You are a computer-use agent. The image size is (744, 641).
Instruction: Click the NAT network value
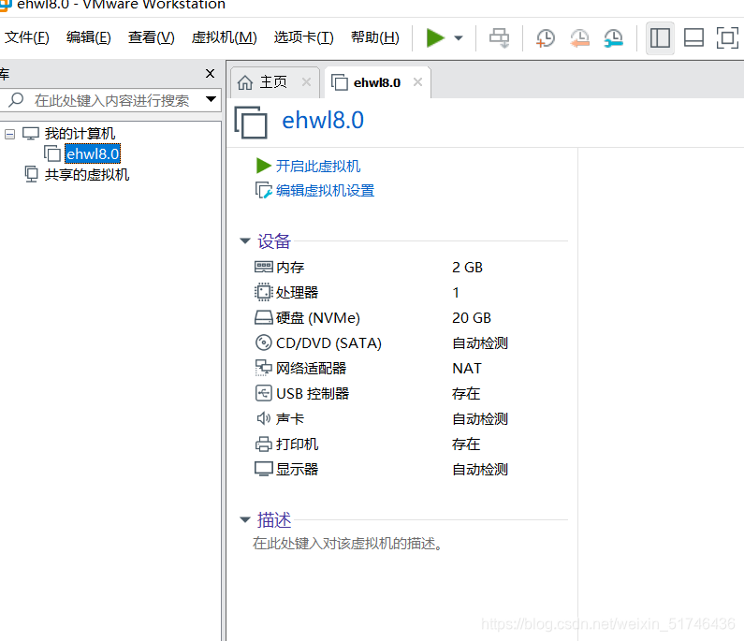467,368
